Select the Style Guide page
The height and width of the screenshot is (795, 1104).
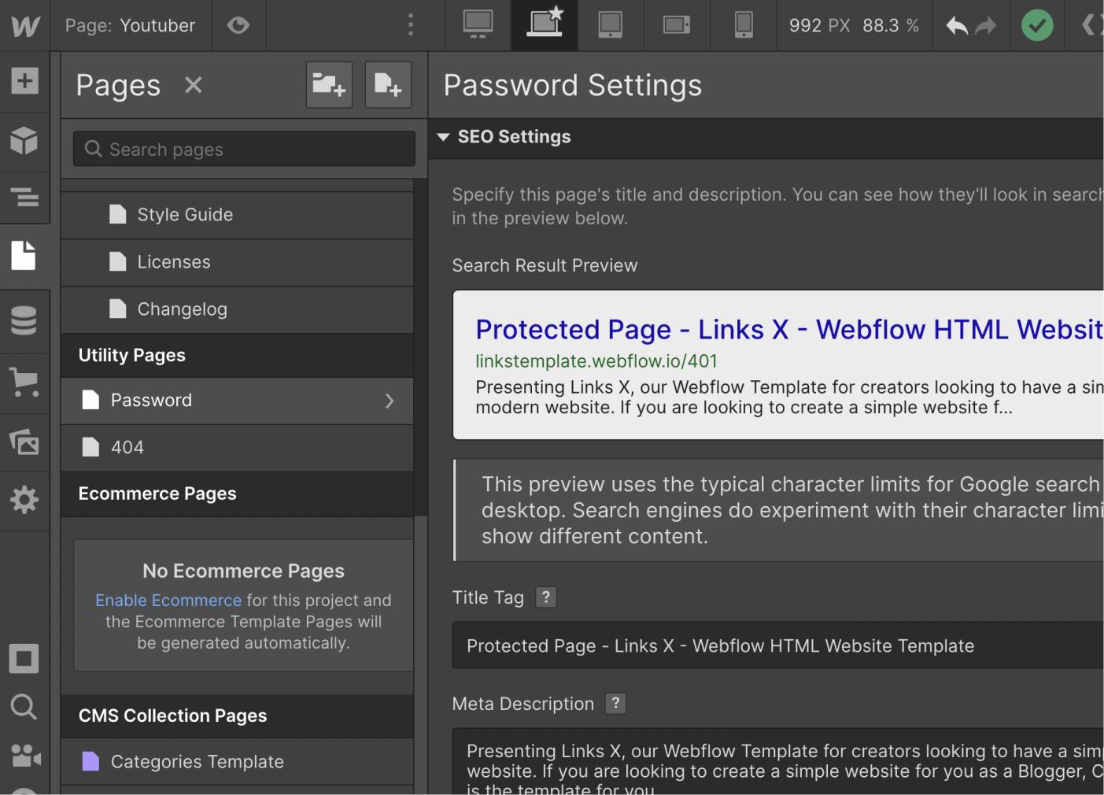[237, 215]
